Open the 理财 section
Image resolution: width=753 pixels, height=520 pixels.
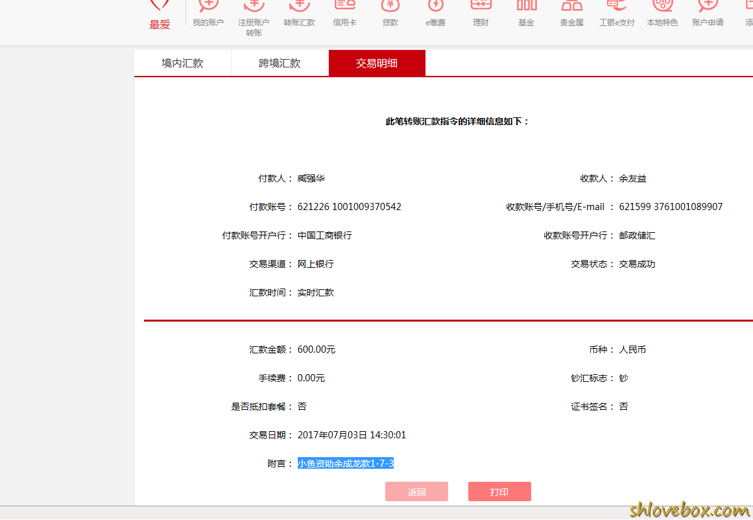(481, 14)
